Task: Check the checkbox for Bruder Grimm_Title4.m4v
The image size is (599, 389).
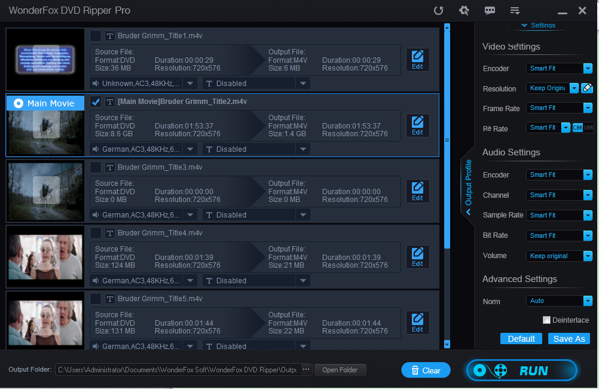Action: pyautogui.click(x=96, y=233)
